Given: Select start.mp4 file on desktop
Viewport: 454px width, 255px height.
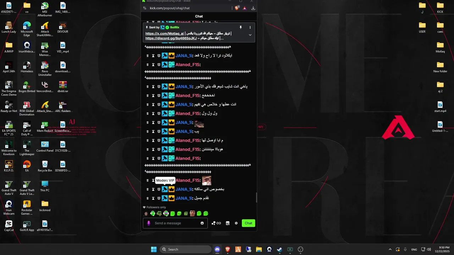Looking at the screenshot, I should click(x=440, y=107).
